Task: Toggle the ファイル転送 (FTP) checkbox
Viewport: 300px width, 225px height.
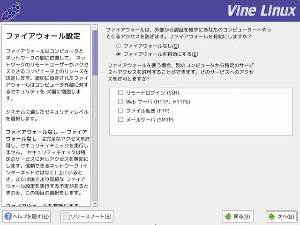Action: [120, 110]
